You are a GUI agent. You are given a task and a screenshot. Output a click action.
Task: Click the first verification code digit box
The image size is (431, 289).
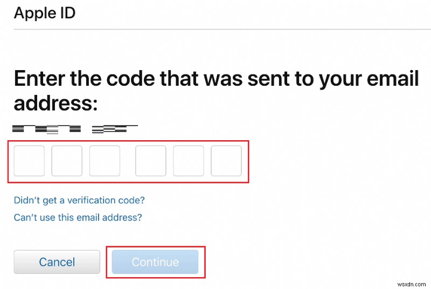(29, 161)
